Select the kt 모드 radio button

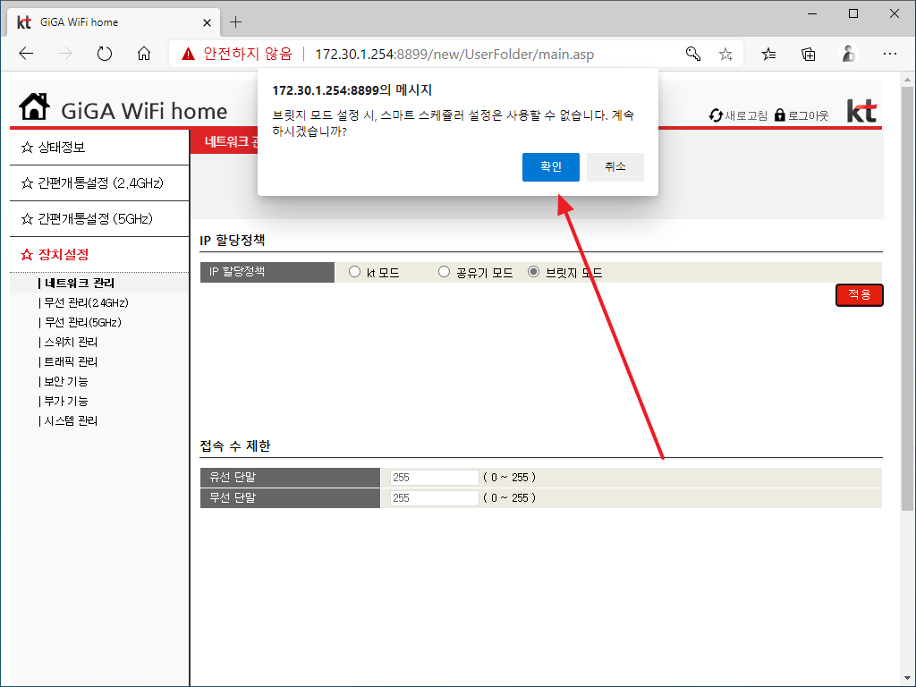[354, 272]
